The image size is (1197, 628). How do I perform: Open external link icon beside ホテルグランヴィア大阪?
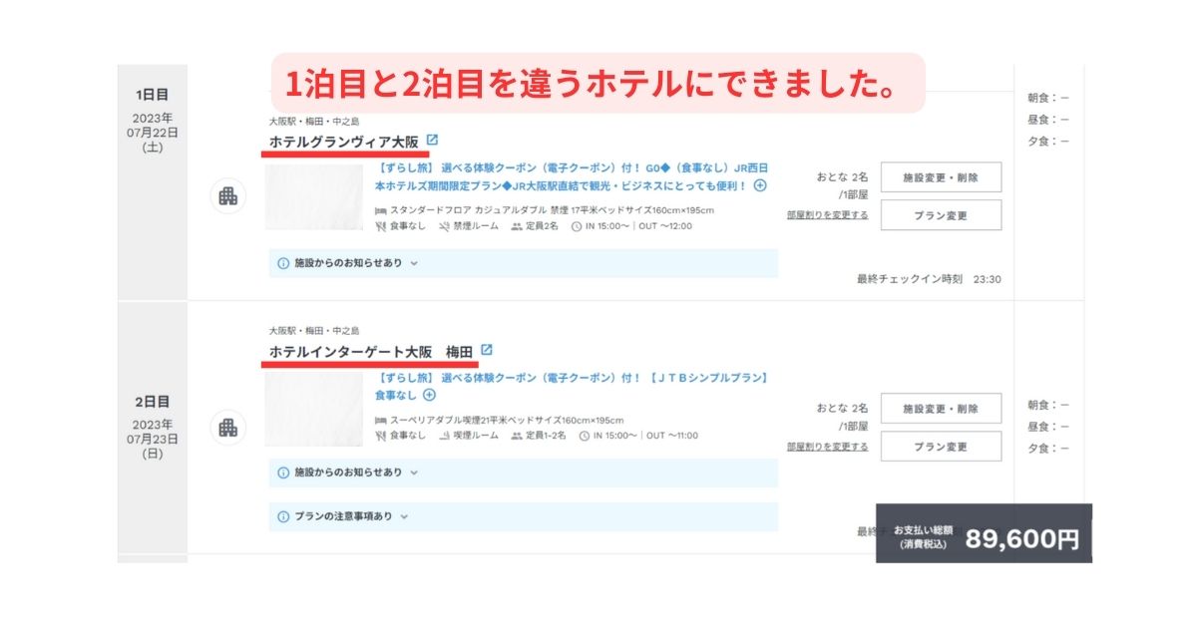tap(432, 141)
